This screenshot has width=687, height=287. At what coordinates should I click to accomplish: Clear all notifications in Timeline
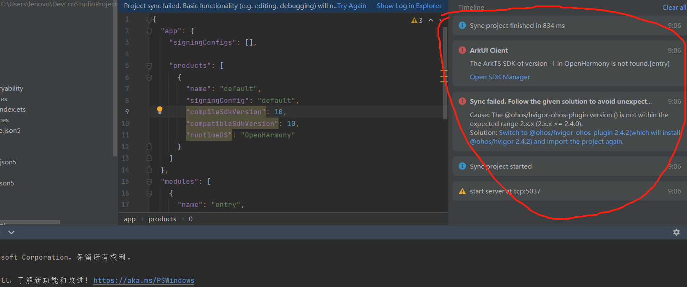(x=674, y=7)
